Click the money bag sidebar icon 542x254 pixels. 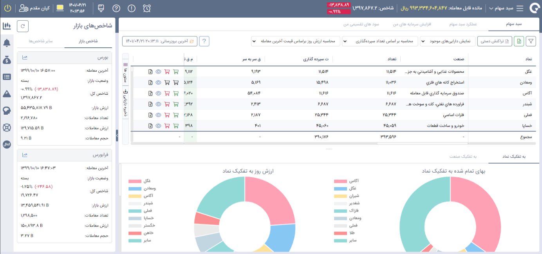pos(7,60)
